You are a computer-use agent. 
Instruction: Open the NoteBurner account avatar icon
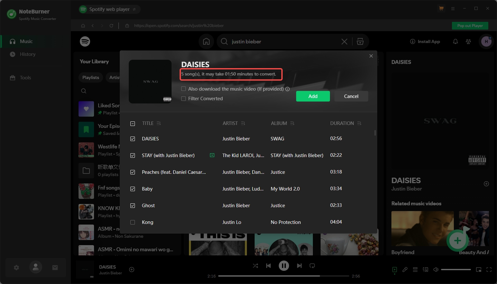tap(36, 267)
